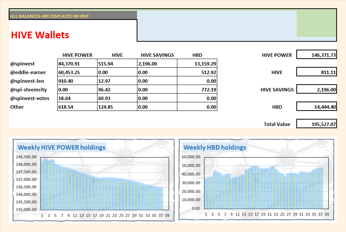Select the summary total 14,444.40
Screen dimensions: 346x232
tap(316, 106)
